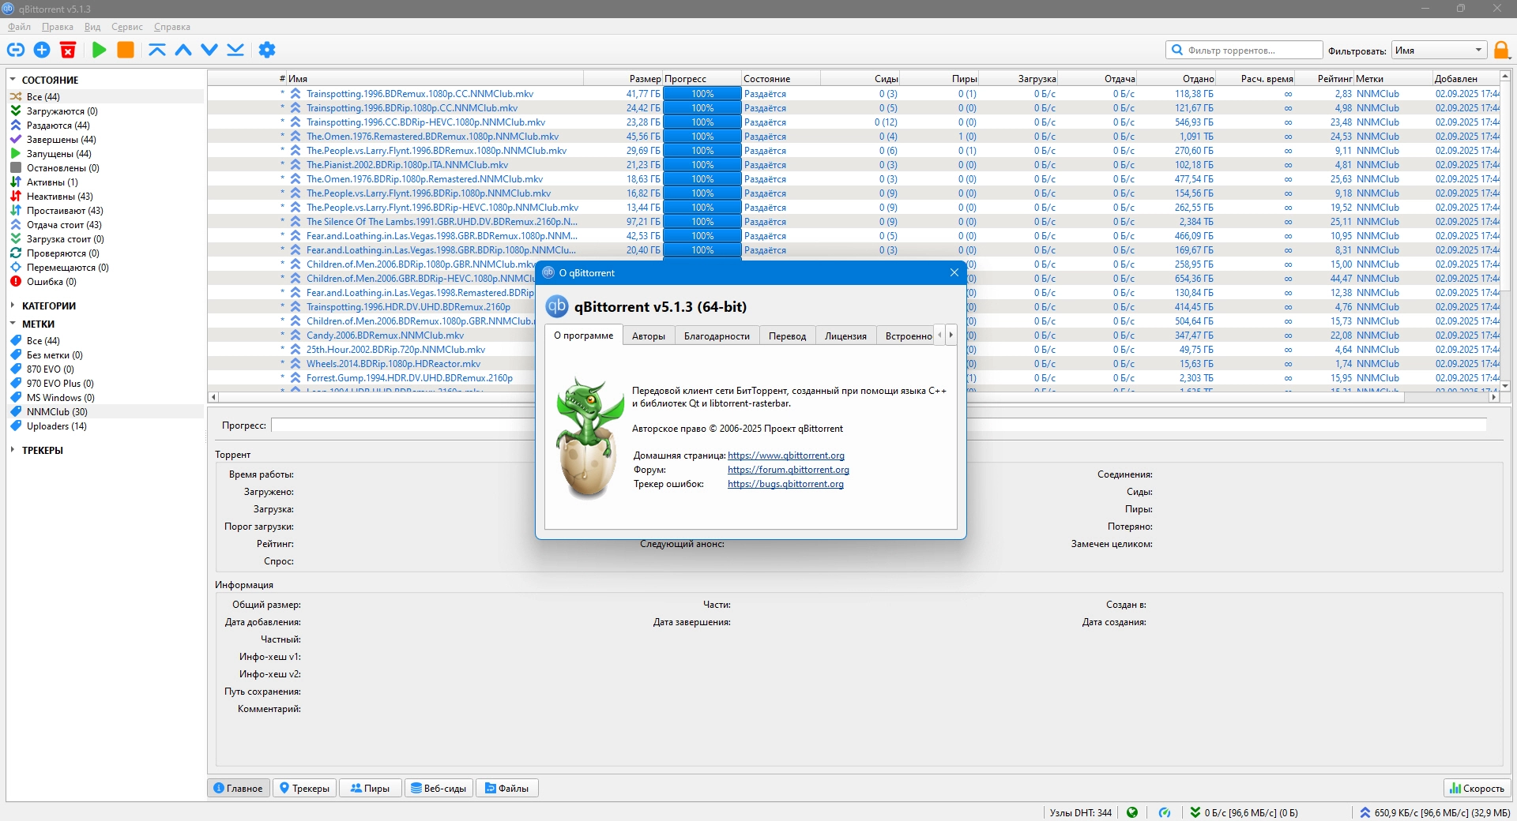Expand the ТРЕКЕРЫ section
Screen dimensions: 1517x821
click(13, 450)
